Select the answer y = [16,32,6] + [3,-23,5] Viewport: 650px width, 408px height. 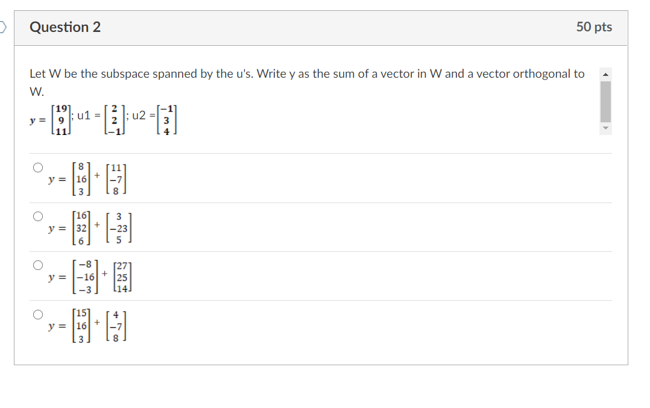pyautogui.click(x=37, y=215)
